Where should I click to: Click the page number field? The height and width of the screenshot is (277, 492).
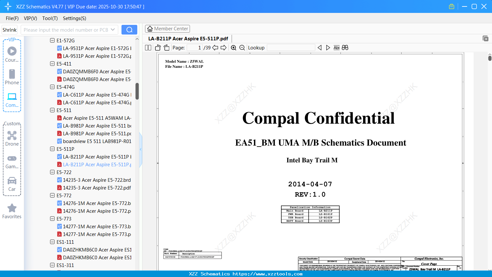tap(195, 48)
